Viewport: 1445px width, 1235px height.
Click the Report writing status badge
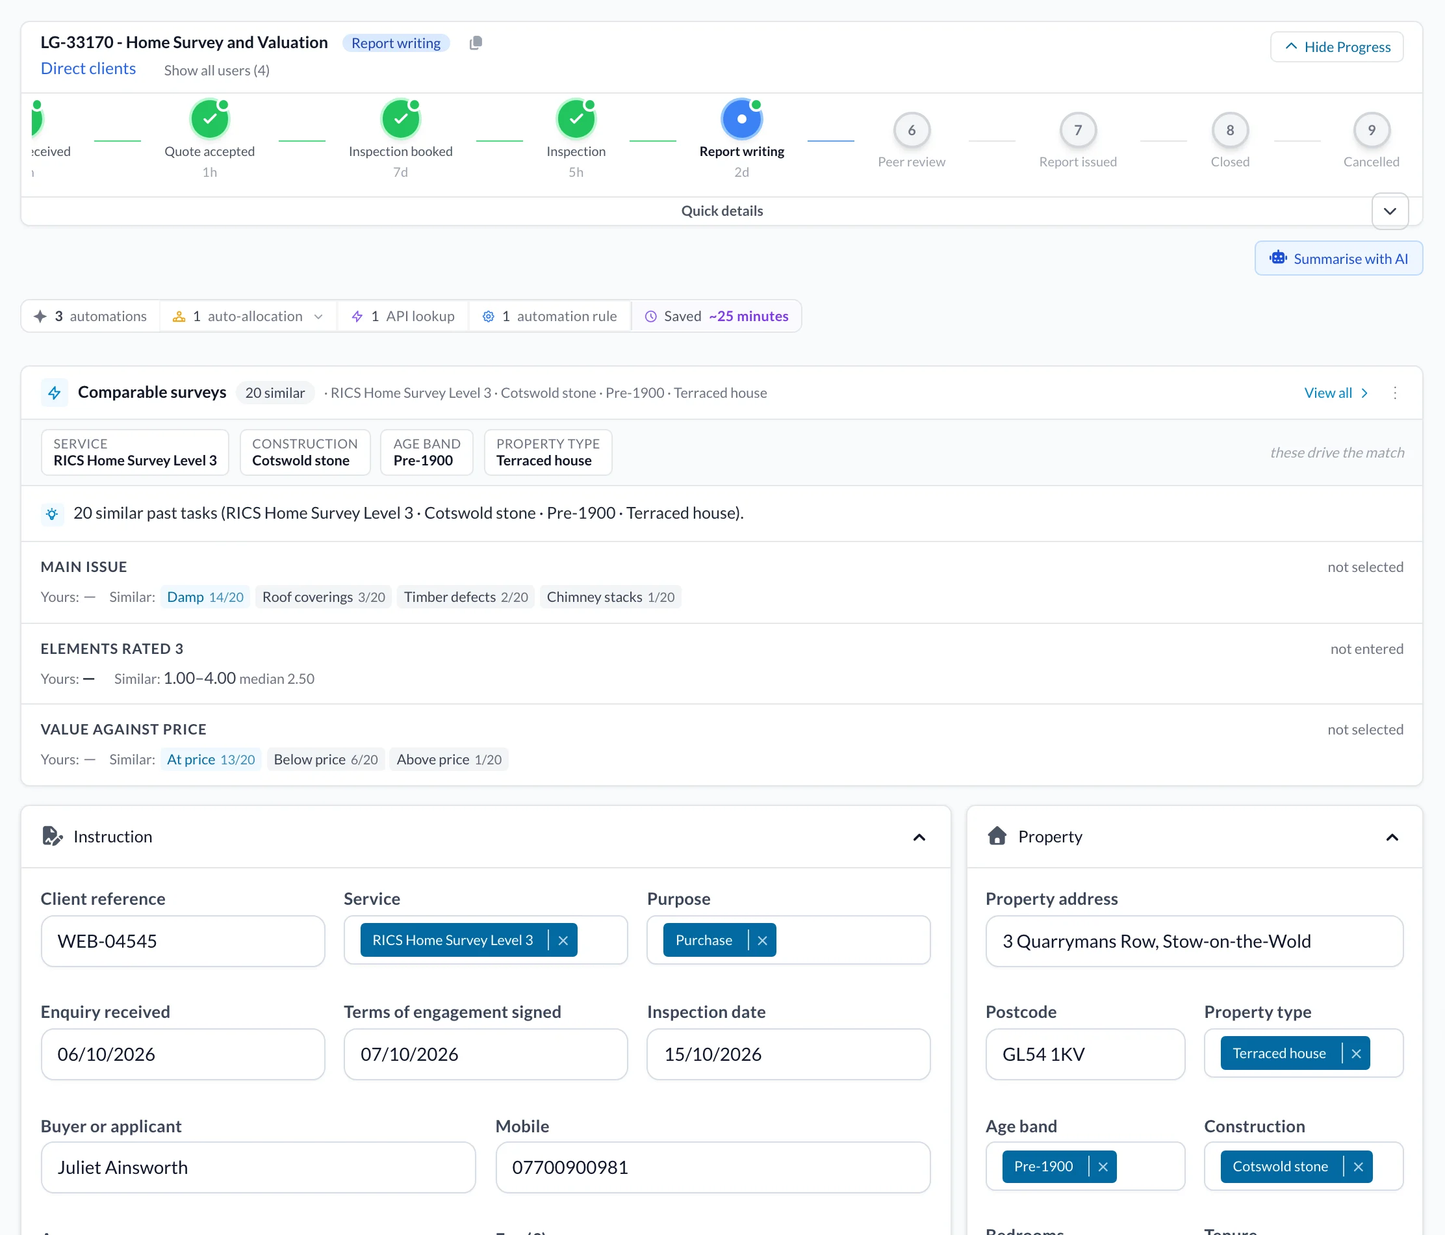coord(396,44)
